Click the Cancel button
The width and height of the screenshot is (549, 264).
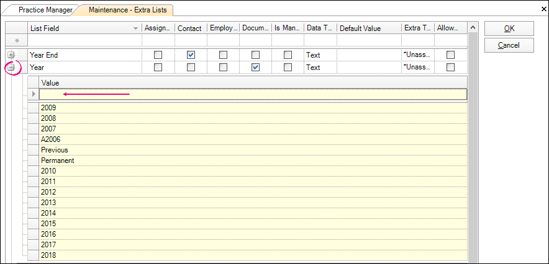pyautogui.click(x=509, y=45)
